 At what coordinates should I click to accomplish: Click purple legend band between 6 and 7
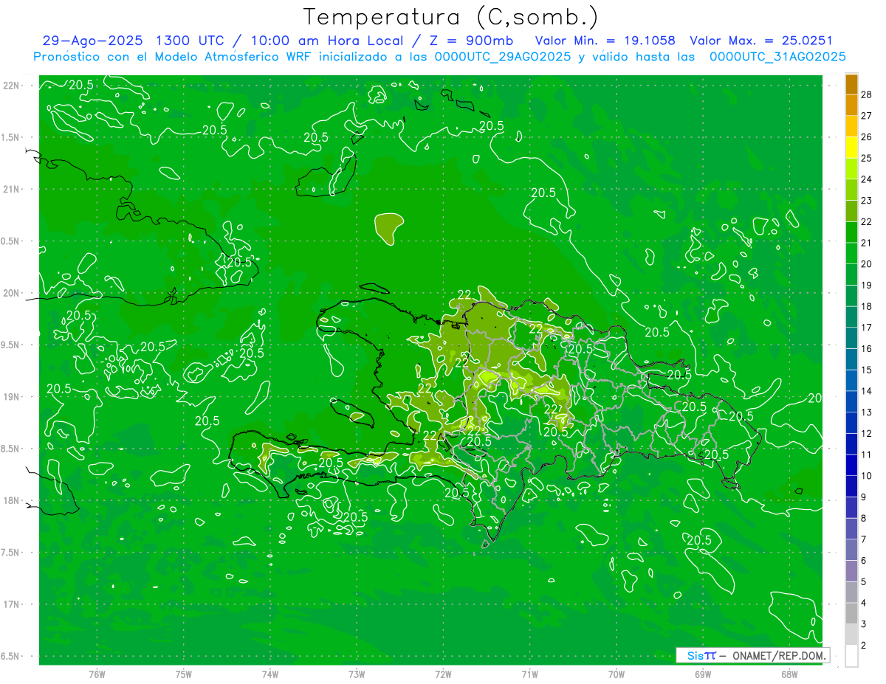coord(851,550)
